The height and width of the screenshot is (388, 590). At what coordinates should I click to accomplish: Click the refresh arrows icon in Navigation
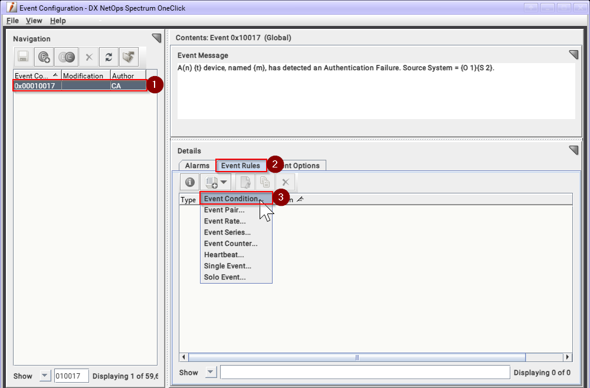(108, 57)
